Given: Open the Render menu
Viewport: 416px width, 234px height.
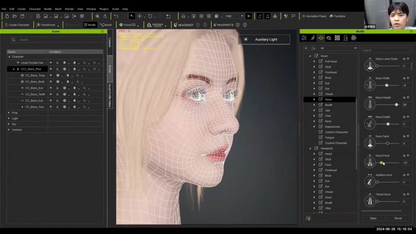Looking at the screenshot, I should pyautogui.click(x=69, y=9).
